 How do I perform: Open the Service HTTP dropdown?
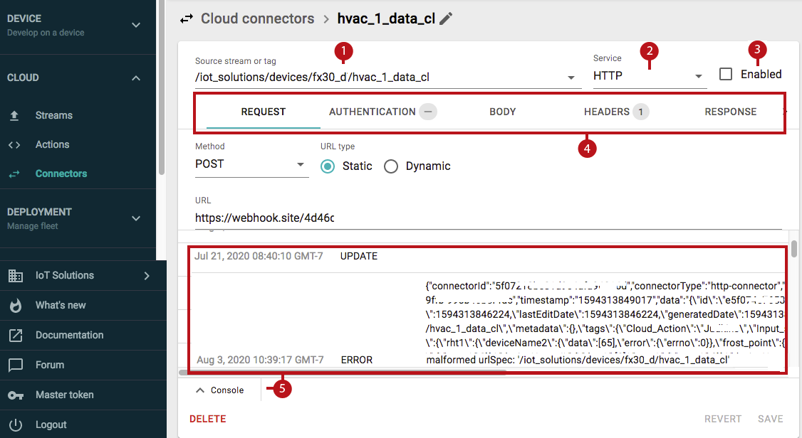point(698,76)
